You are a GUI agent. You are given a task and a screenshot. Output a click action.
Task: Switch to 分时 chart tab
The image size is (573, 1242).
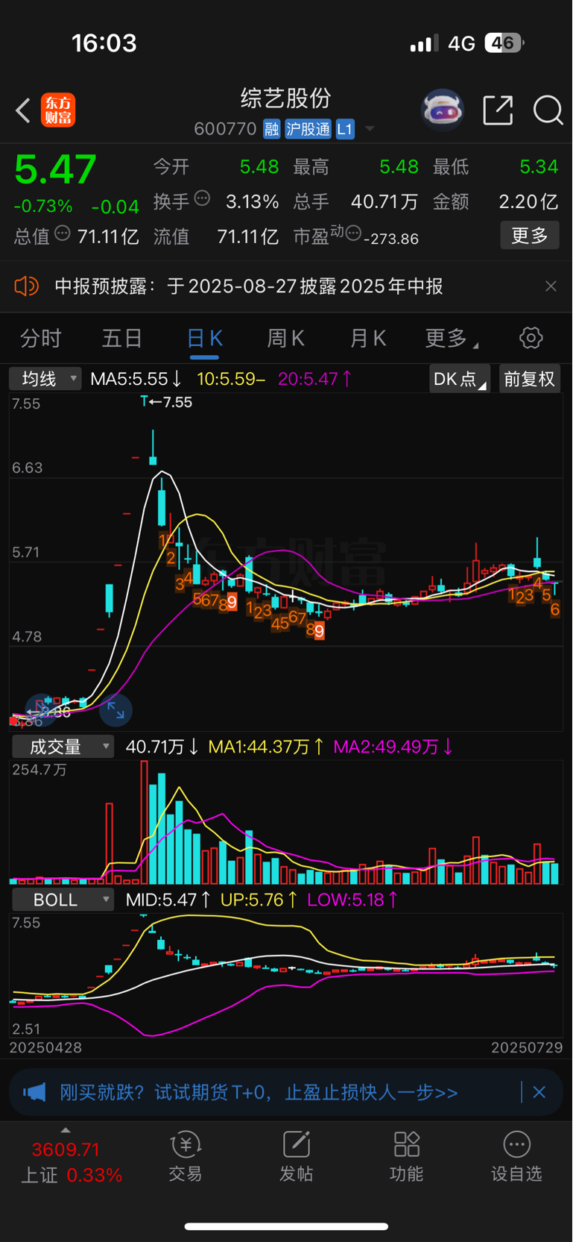(40, 339)
